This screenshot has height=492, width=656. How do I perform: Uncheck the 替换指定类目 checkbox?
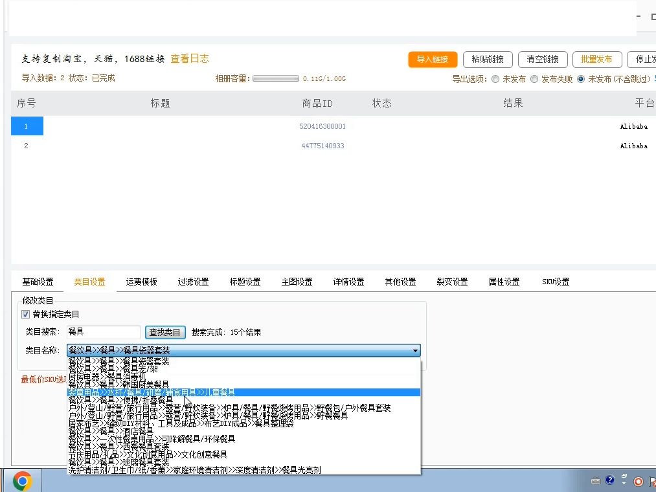tap(25, 315)
